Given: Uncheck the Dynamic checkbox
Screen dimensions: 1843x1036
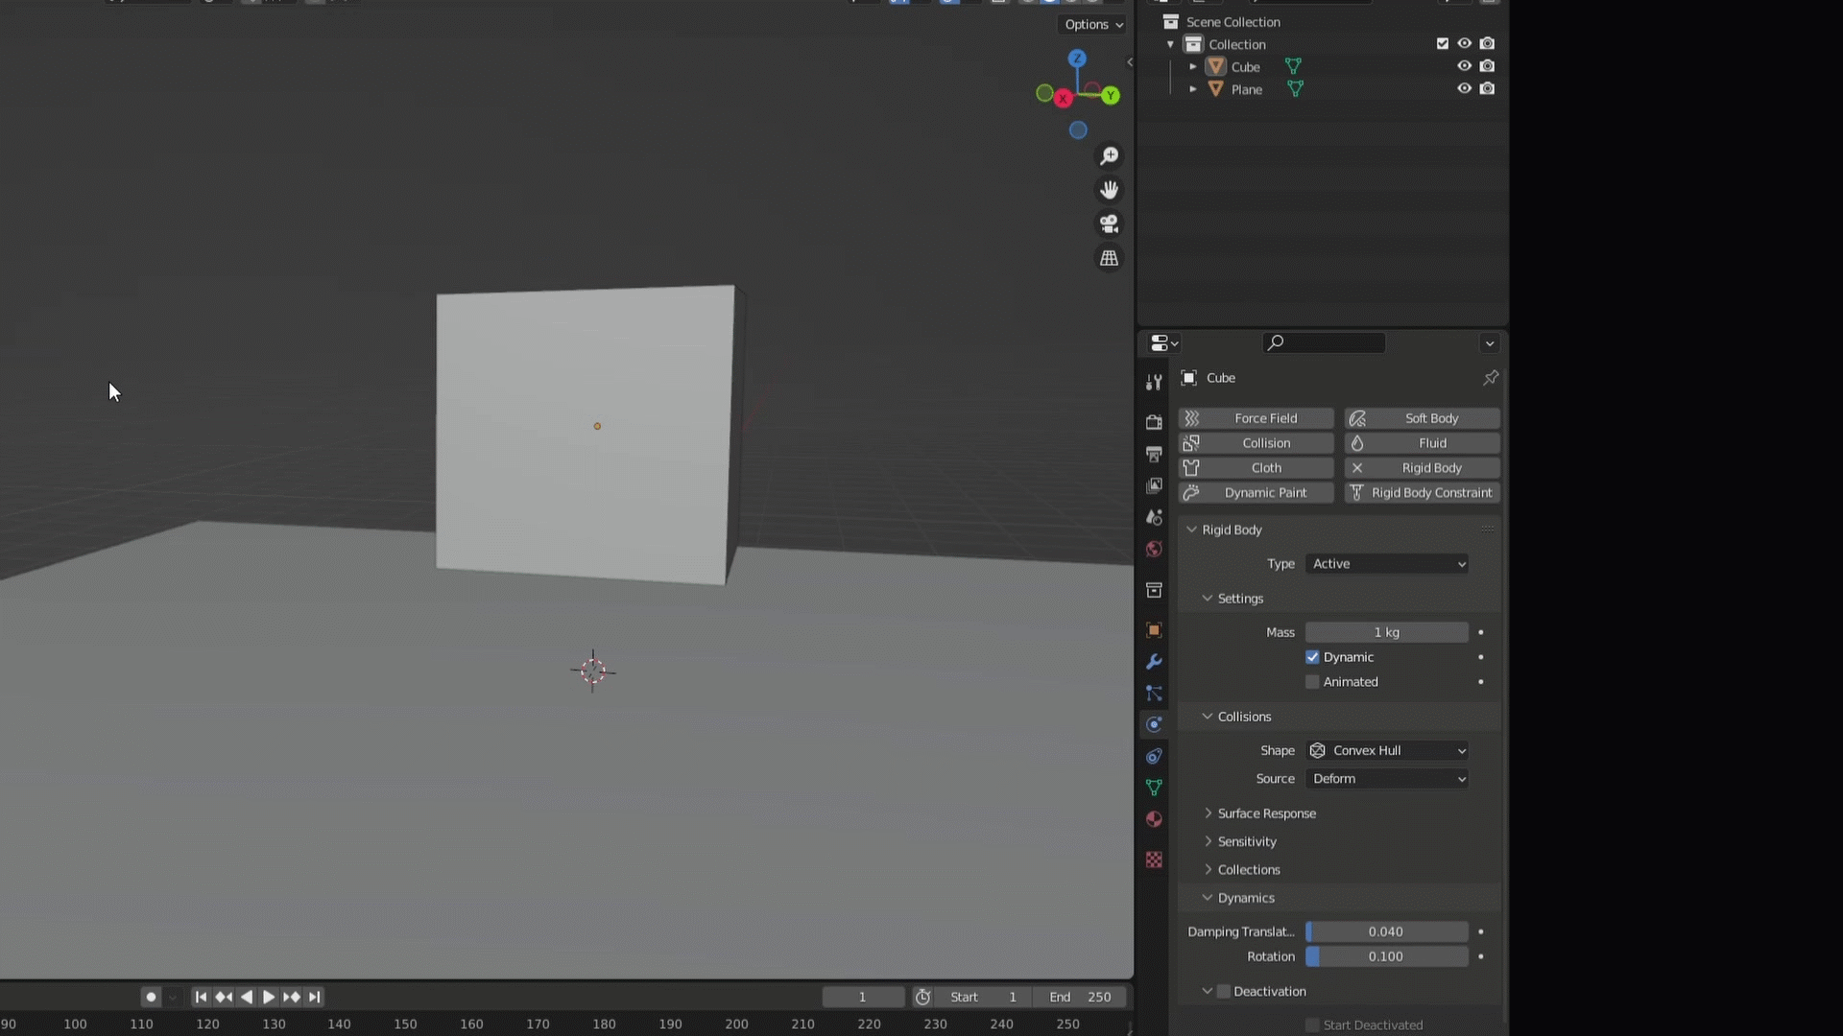Looking at the screenshot, I should pyautogui.click(x=1312, y=657).
